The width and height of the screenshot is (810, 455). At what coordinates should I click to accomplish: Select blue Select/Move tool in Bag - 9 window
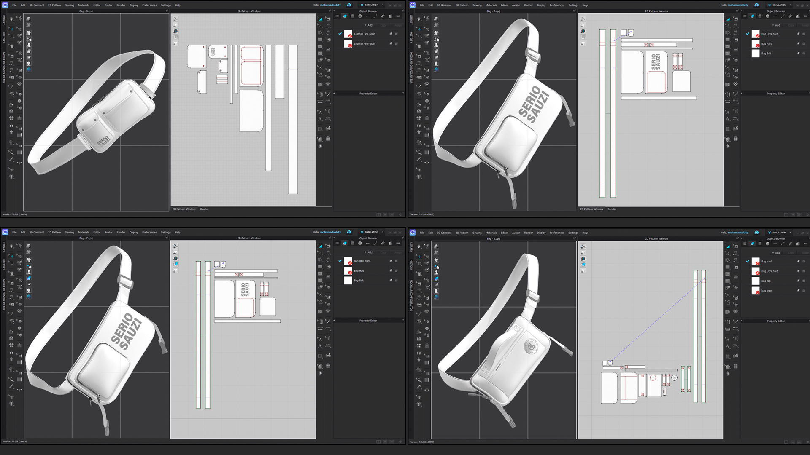pos(12,29)
